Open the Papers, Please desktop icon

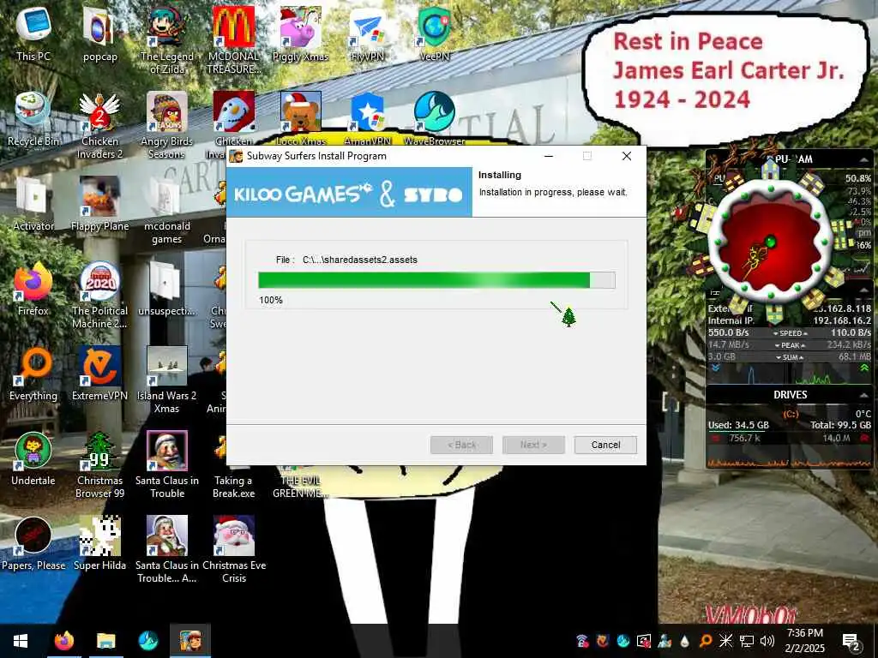[33, 544]
